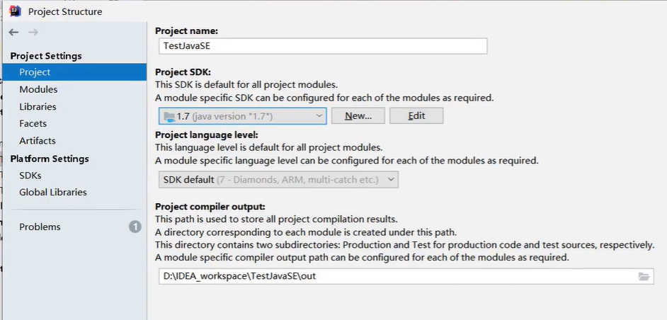Click the Edit SDK button
Screen dimensions: 667x320
(x=416, y=116)
